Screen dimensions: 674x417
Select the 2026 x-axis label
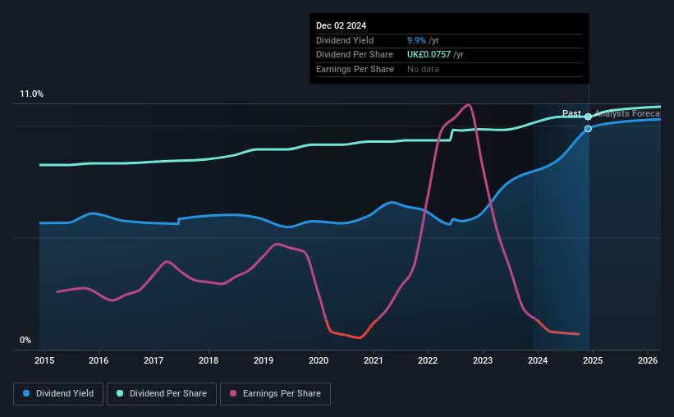(x=648, y=360)
